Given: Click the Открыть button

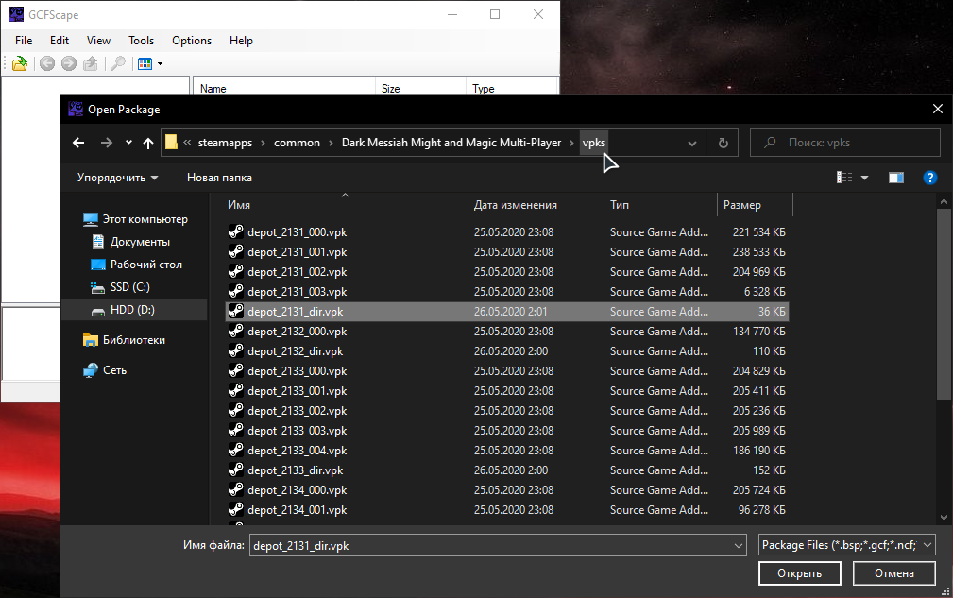Looking at the screenshot, I should [800, 573].
